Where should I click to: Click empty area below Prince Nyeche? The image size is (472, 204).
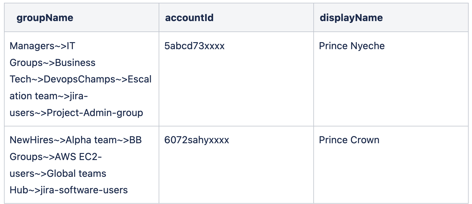pyautogui.click(x=391, y=89)
